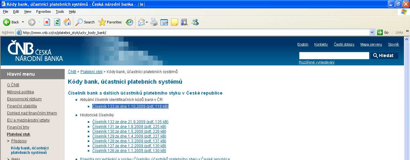This screenshot has width=410, height=160.
Task: Open Číselník 130 ze dne 1.5.2009 PDF
Action: click(x=129, y=131)
